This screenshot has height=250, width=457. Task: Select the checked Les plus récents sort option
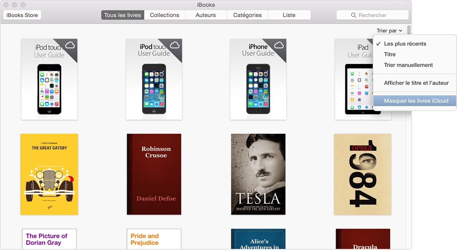coord(405,44)
